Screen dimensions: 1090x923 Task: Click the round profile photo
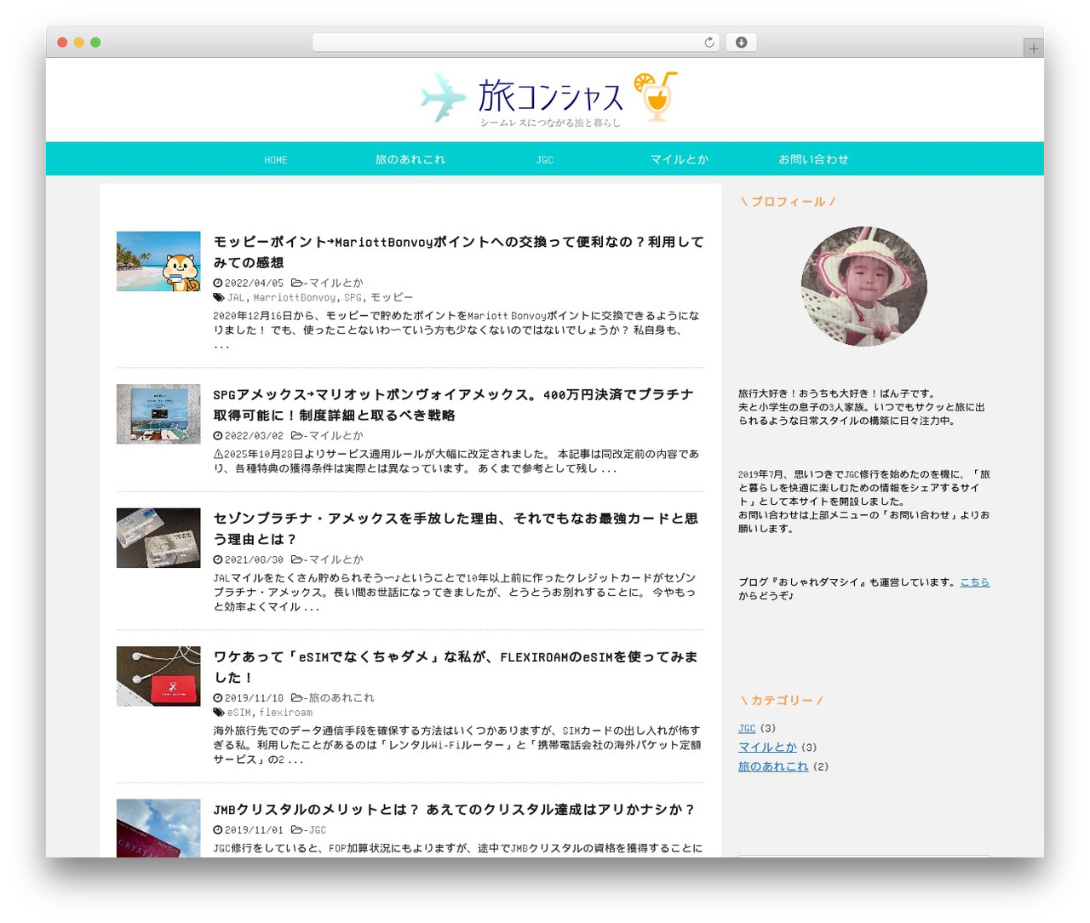pyautogui.click(x=863, y=286)
